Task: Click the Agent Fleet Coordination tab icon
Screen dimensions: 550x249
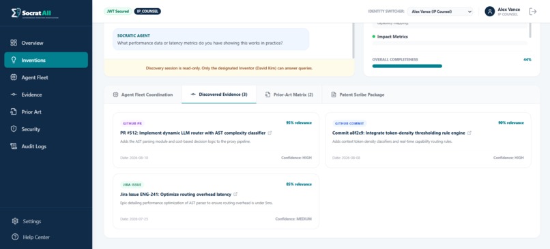Action: [x=115, y=95]
